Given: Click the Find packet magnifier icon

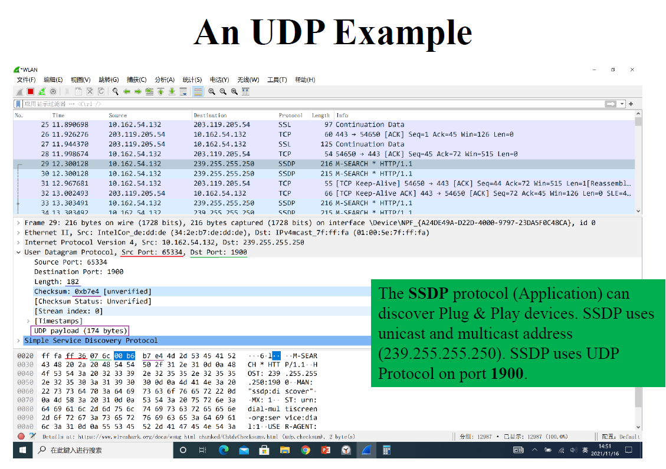Looking at the screenshot, I should (x=116, y=91).
